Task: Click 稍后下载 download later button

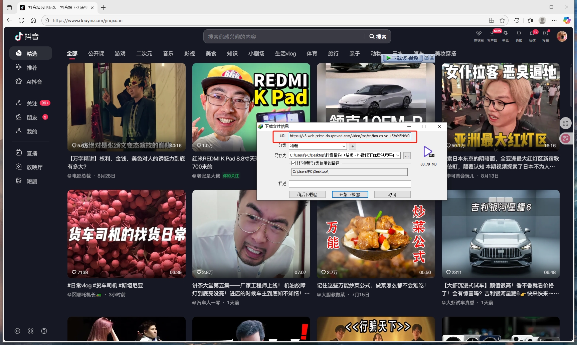Action: [x=307, y=195]
